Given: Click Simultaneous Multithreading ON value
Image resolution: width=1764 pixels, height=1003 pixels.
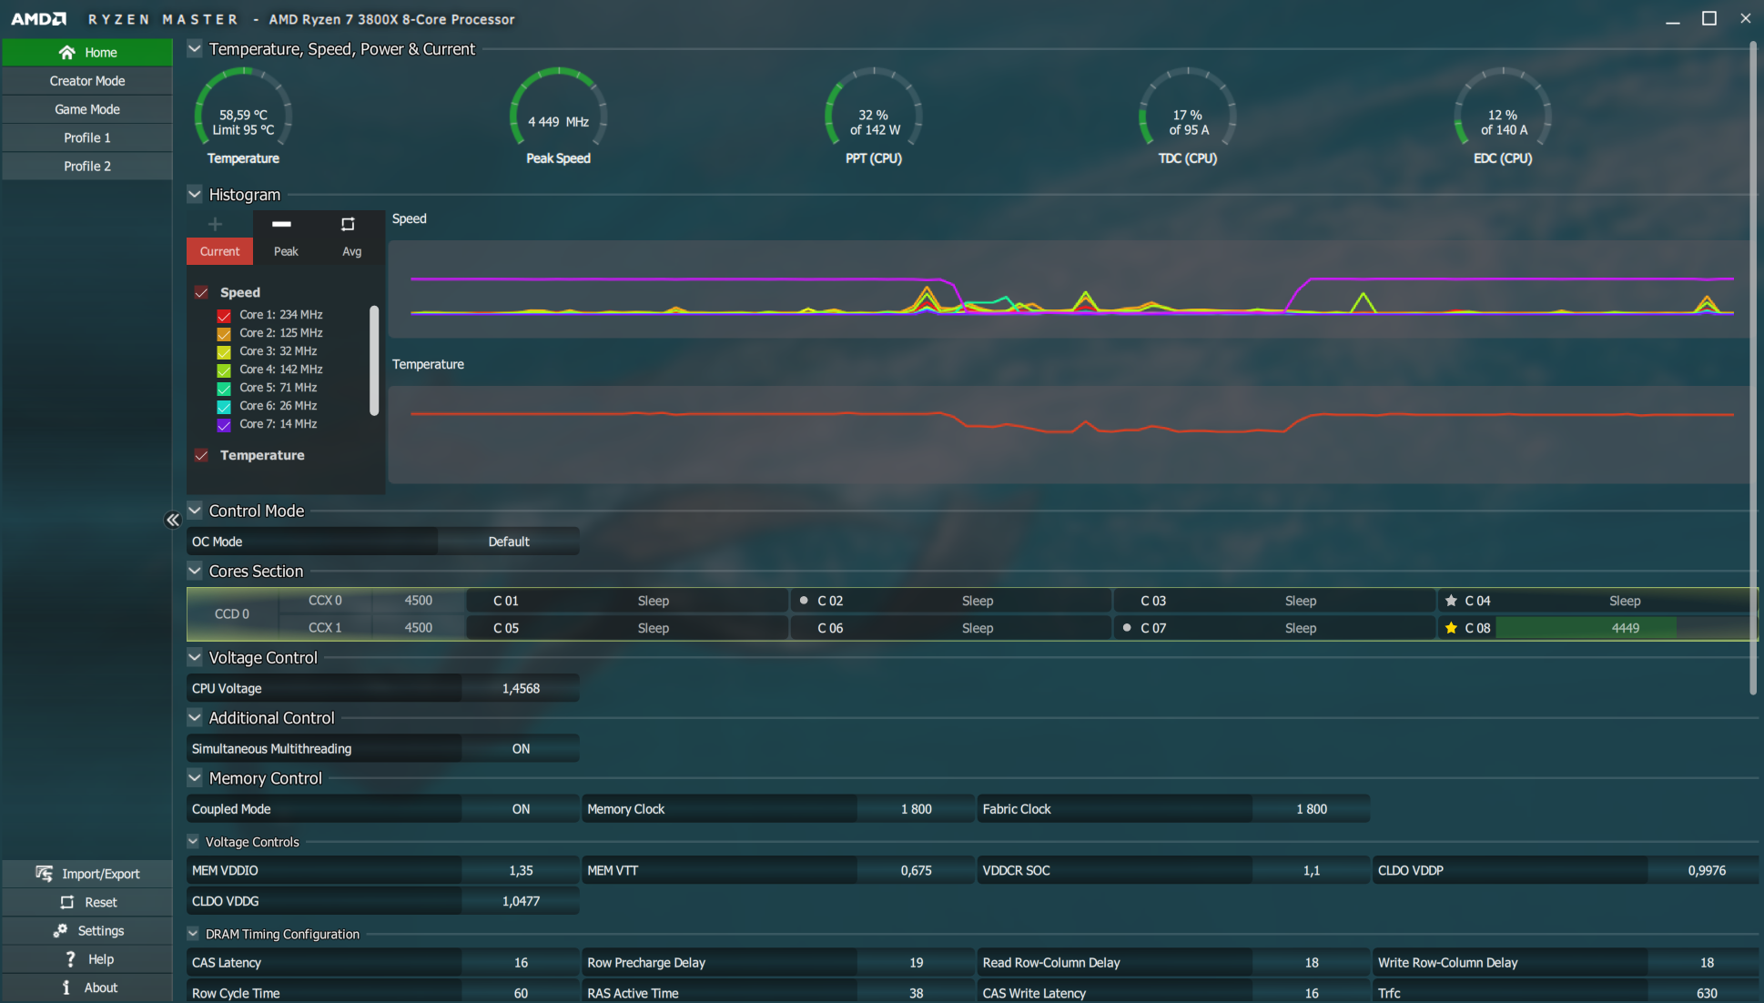Looking at the screenshot, I should [x=521, y=748].
